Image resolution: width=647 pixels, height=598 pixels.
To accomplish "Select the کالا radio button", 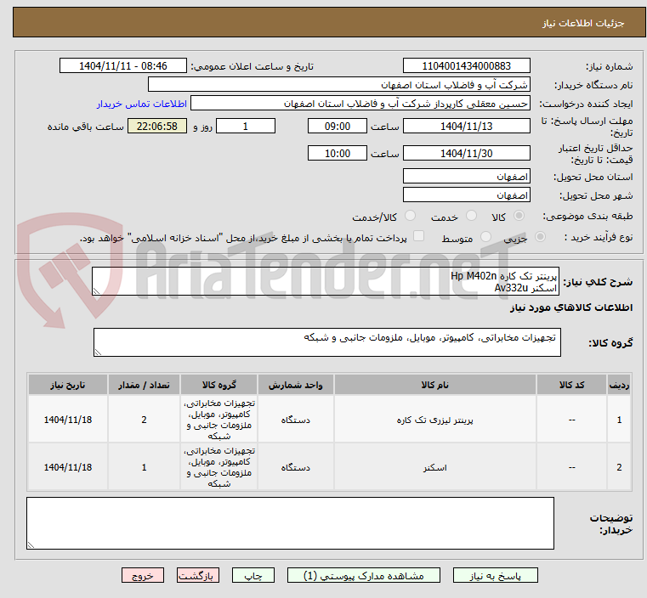I will (x=519, y=216).
